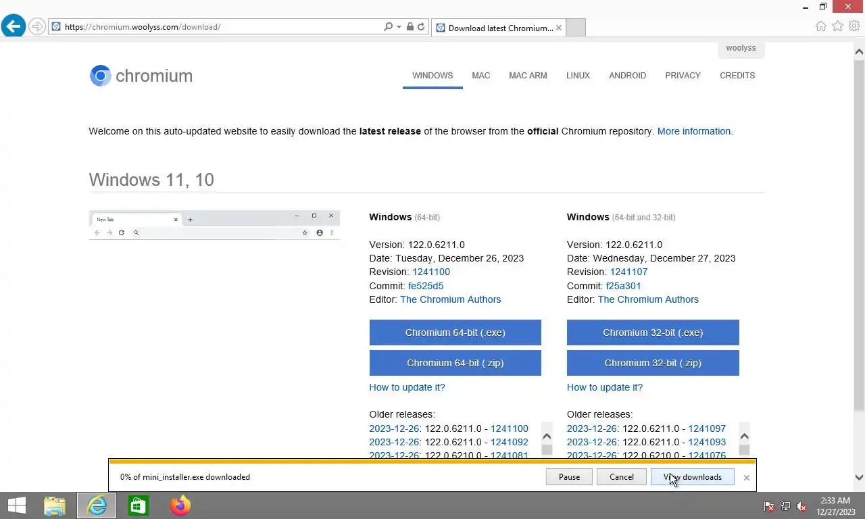
Task: Close the Download latest Chromium tab
Action: pos(559,28)
